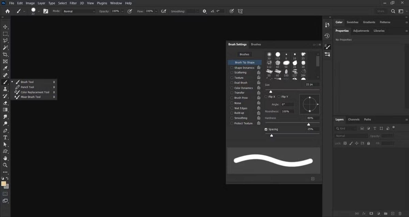The image size is (409, 217).
Task: Open the Opacity dropdown arrow
Action: click(x=122, y=11)
